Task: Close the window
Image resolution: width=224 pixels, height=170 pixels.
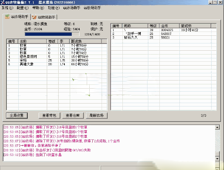Action: point(220,2)
